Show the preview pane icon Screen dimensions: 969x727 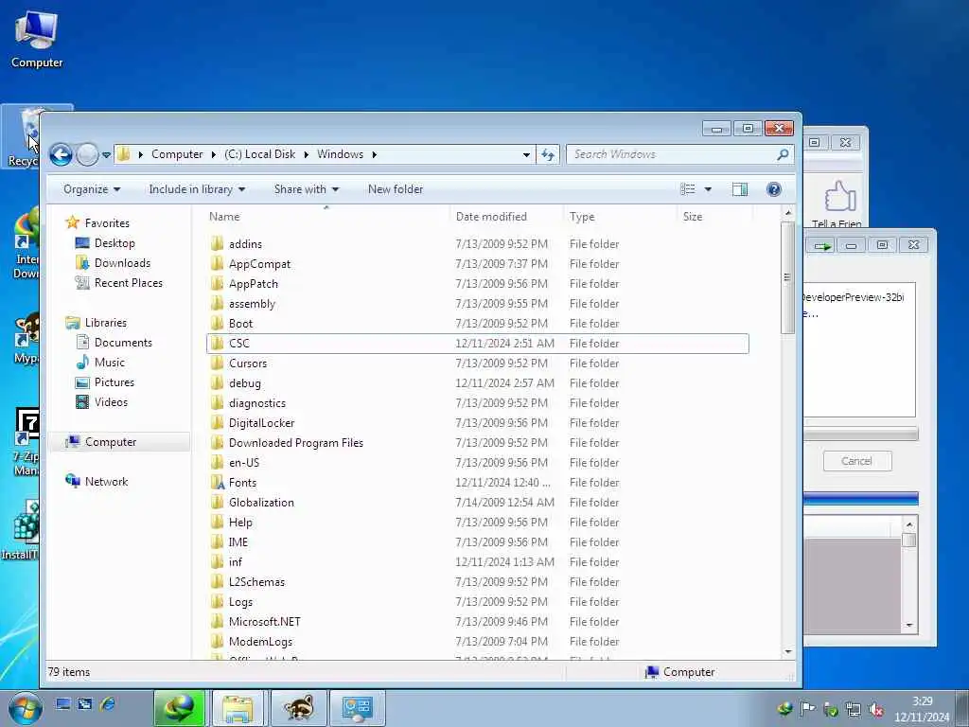(x=740, y=189)
